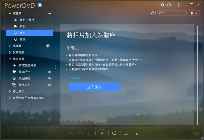Collapse the 媒體庫 section
The height and width of the screenshot is (140, 204).
(x=10, y=13)
